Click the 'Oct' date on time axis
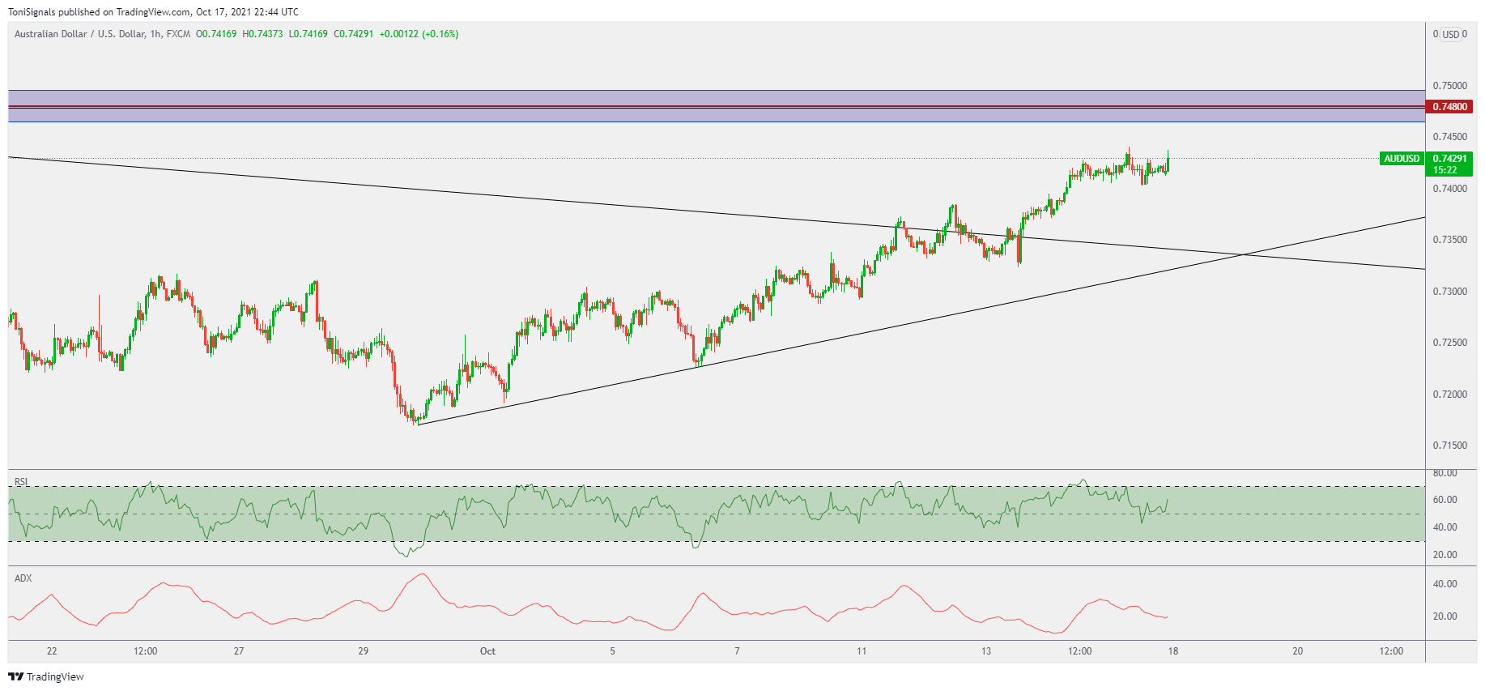1485x691 pixels. 487,651
